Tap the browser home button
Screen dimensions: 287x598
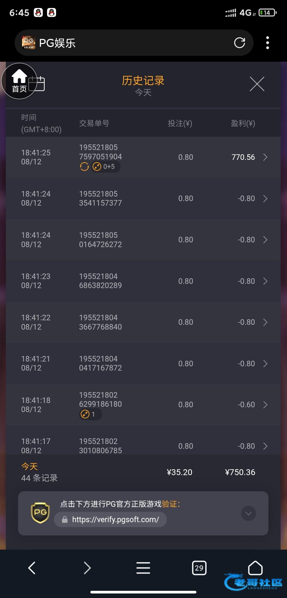(x=255, y=568)
